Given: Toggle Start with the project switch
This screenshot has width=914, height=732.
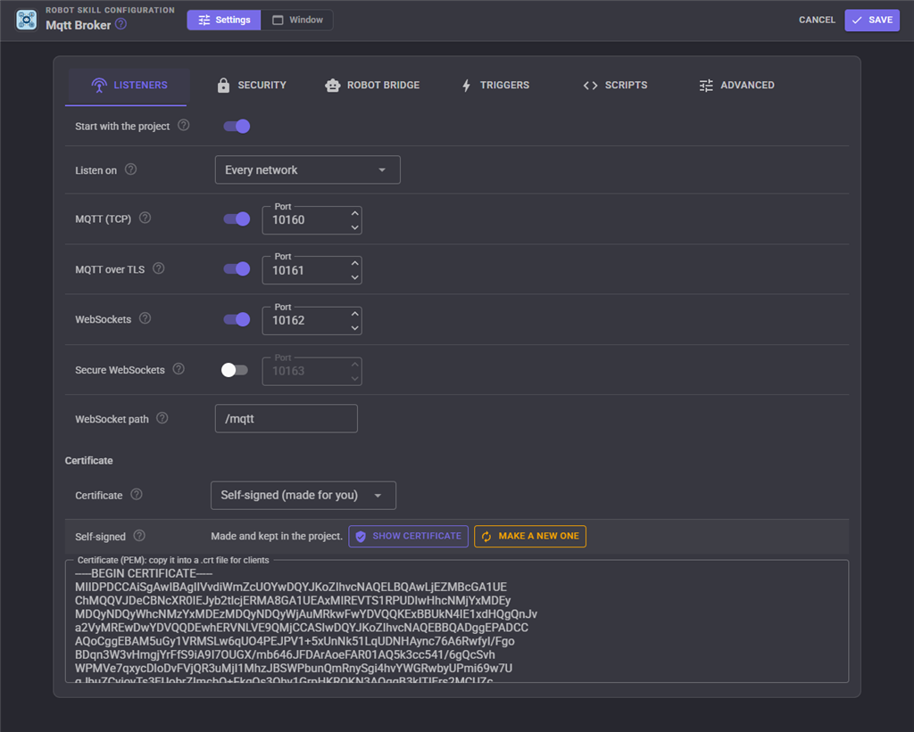Looking at the screenshot, I should tap(237, 127).
